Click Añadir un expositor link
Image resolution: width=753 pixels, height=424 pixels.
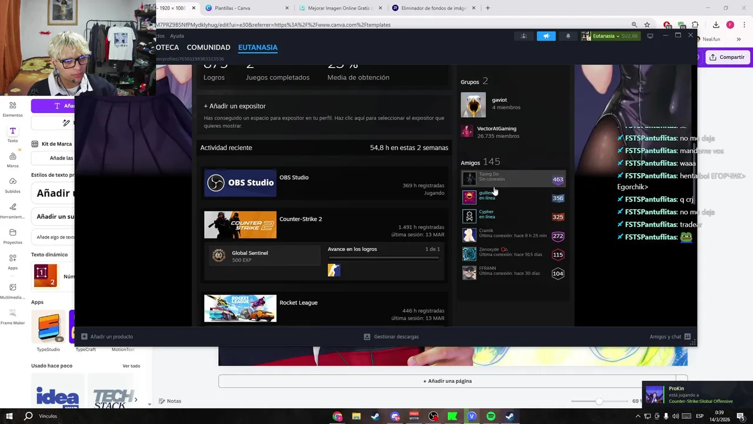click(235, 106)
